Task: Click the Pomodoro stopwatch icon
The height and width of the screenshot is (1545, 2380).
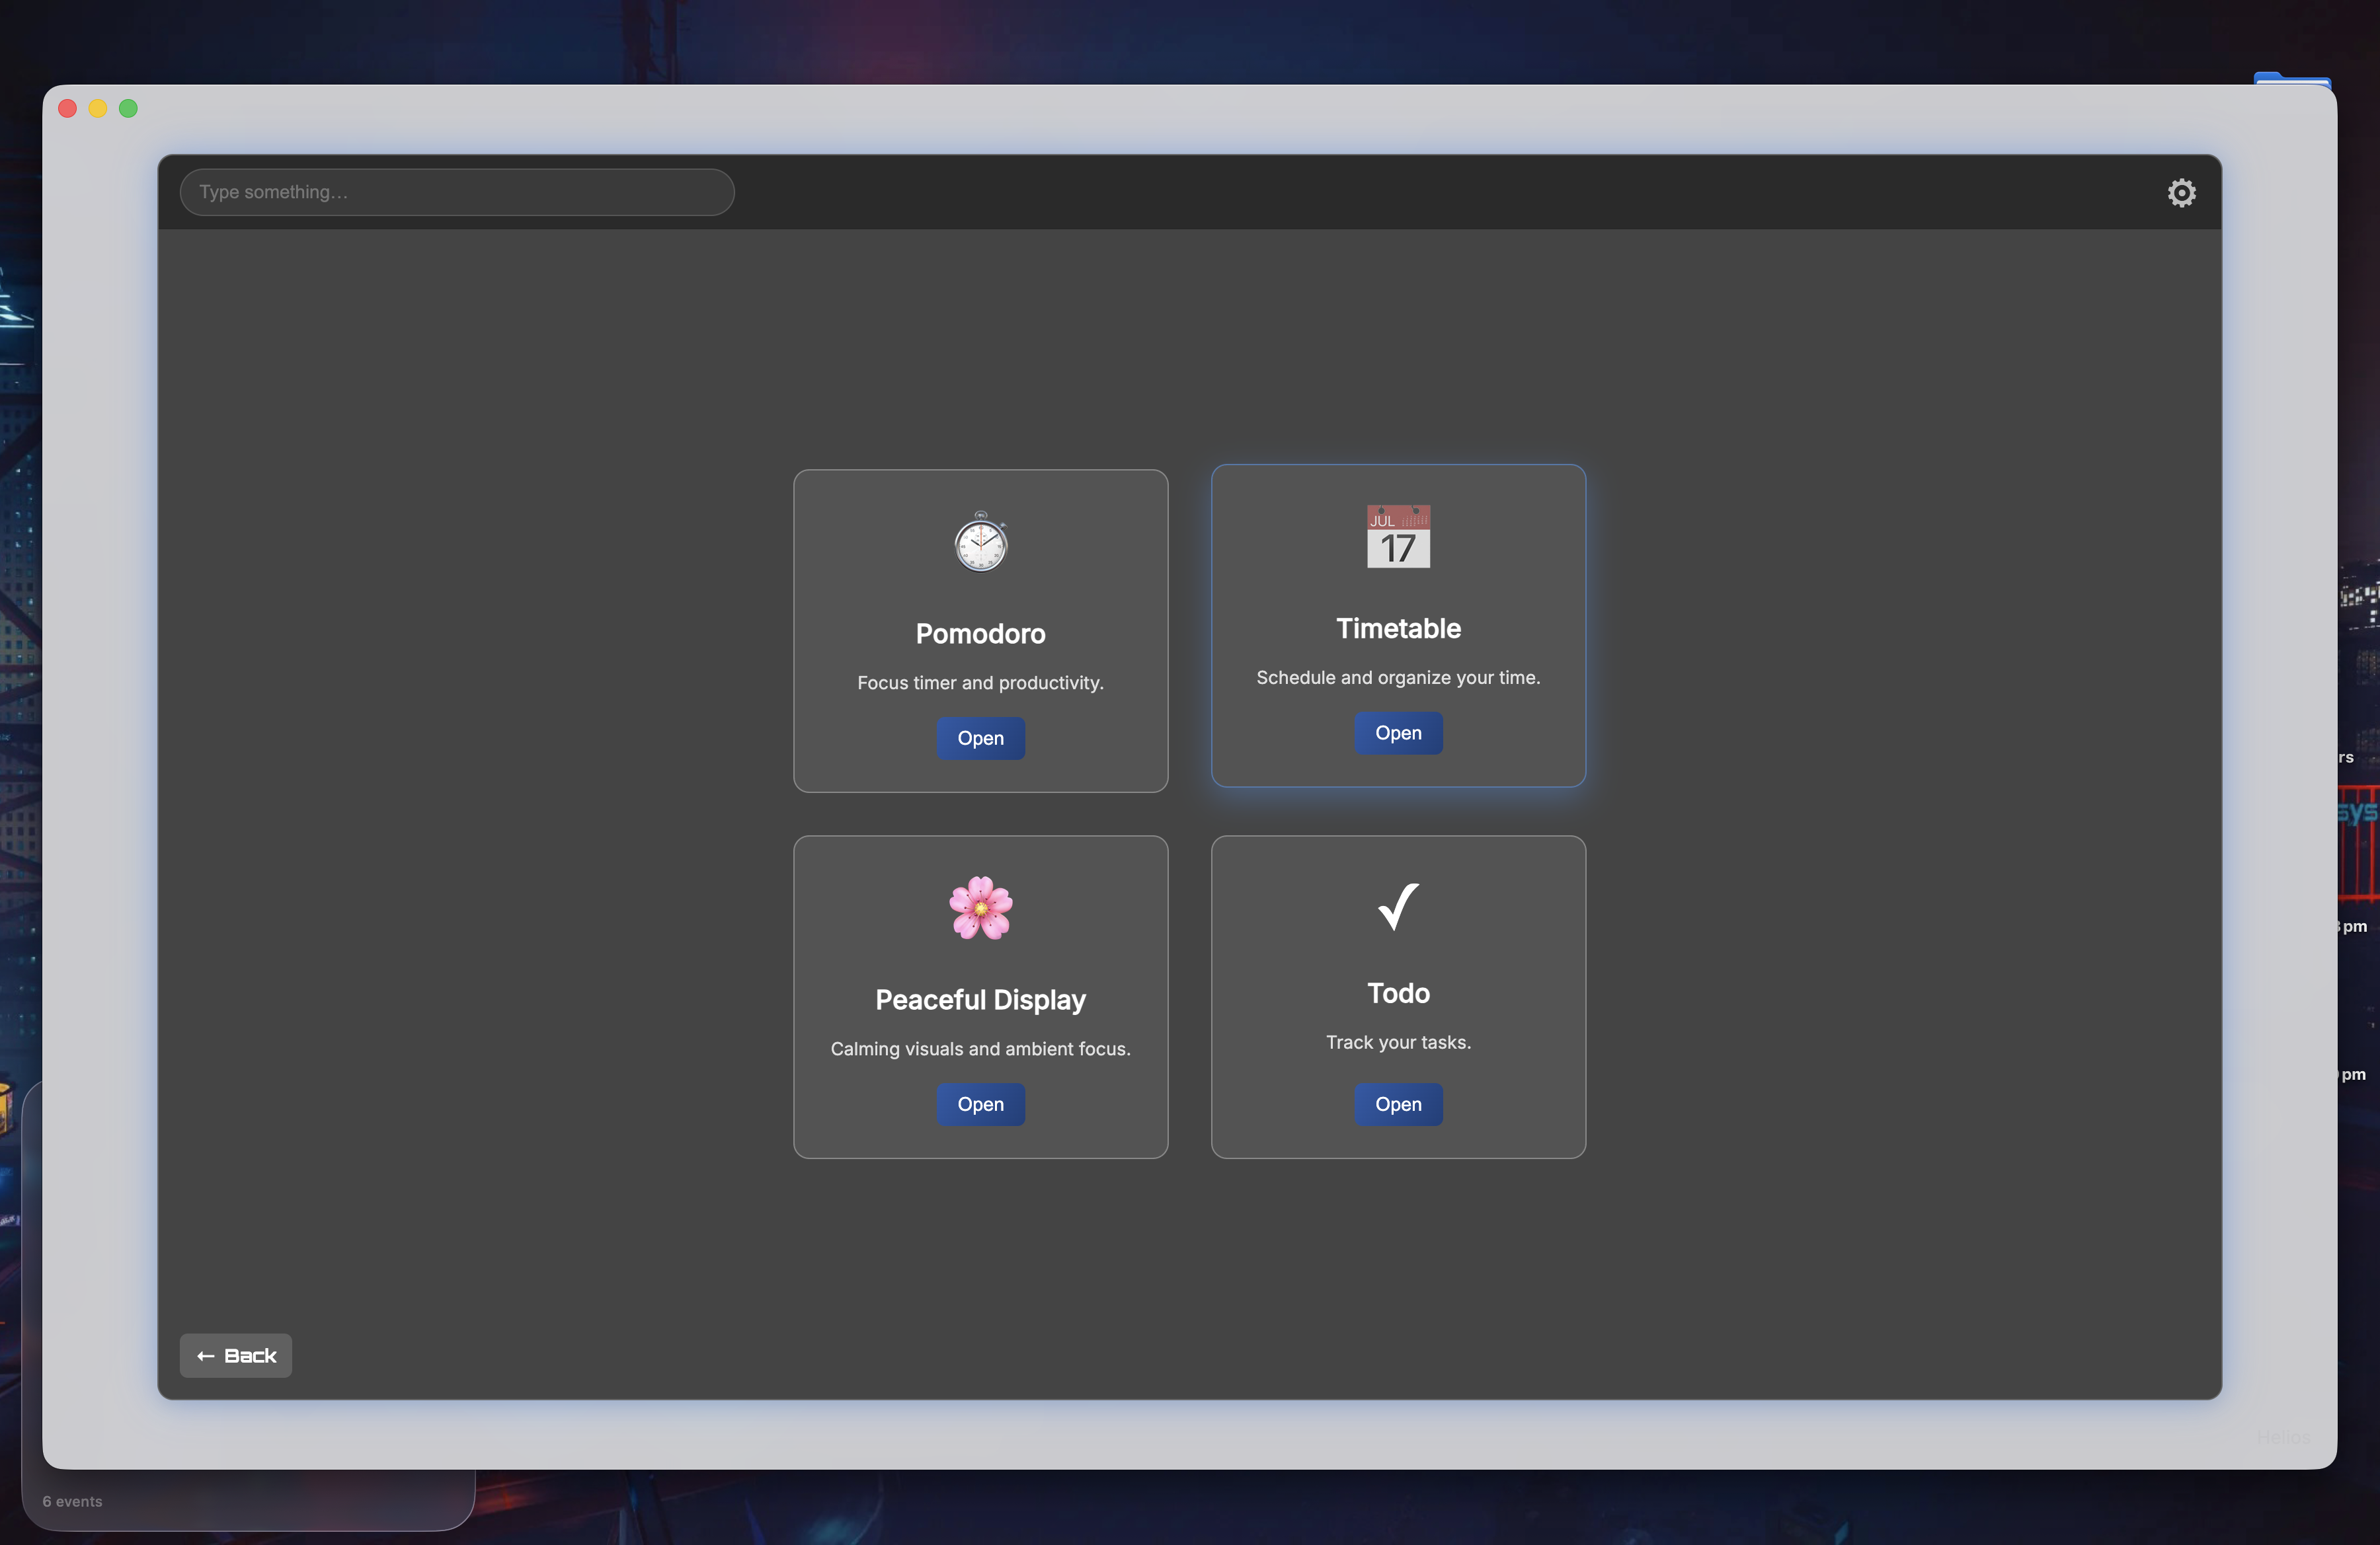Action: coord(980,543)
